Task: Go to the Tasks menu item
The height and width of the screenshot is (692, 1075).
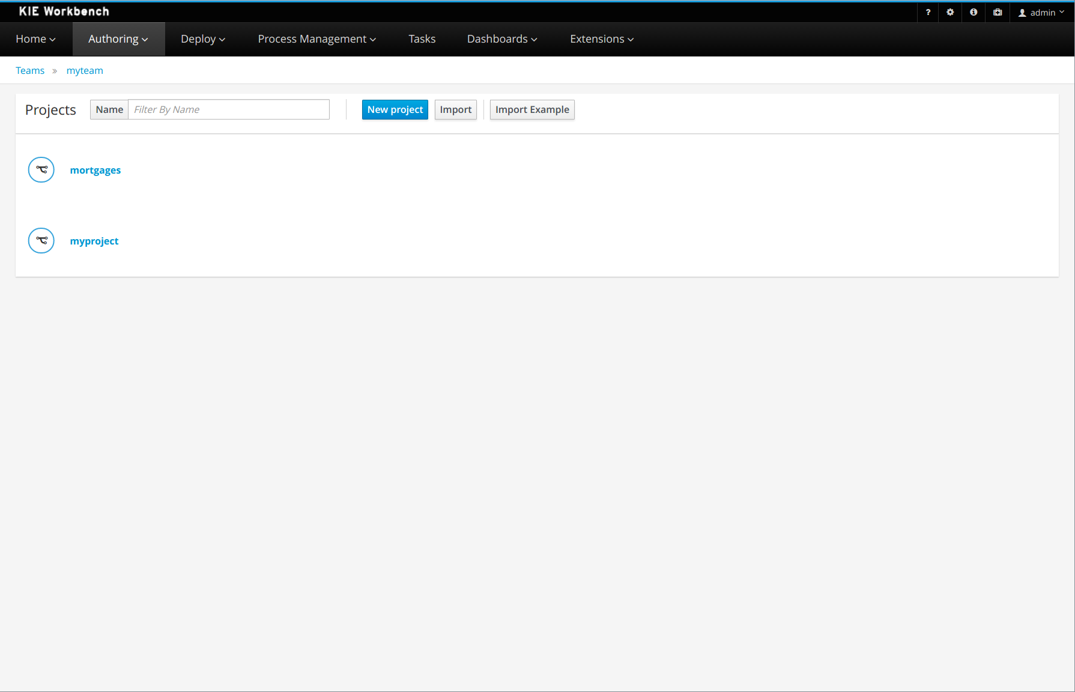Action: click(x=422, y=39)
